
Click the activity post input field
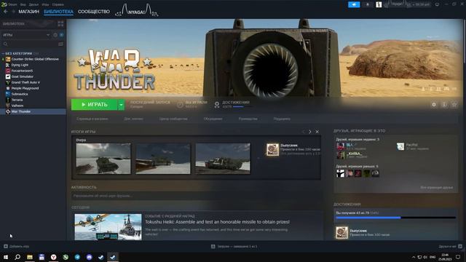[x=196, y=196]
